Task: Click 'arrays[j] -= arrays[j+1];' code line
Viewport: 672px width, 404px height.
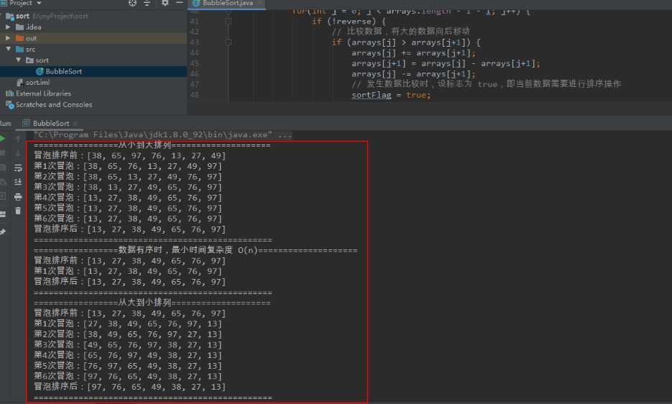Action: [413, 74]
